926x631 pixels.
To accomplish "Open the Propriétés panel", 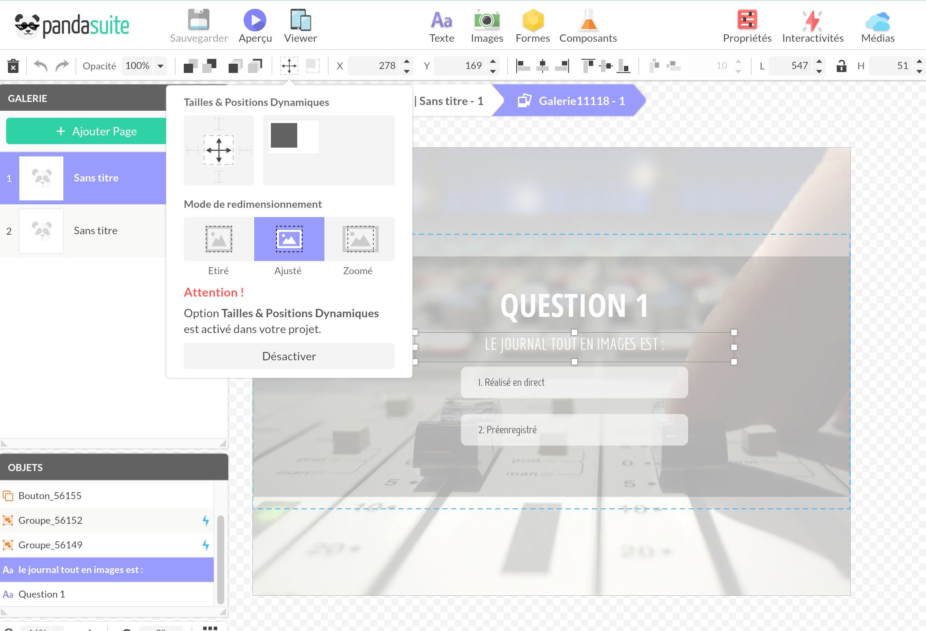I will click(x=747, y=20).
